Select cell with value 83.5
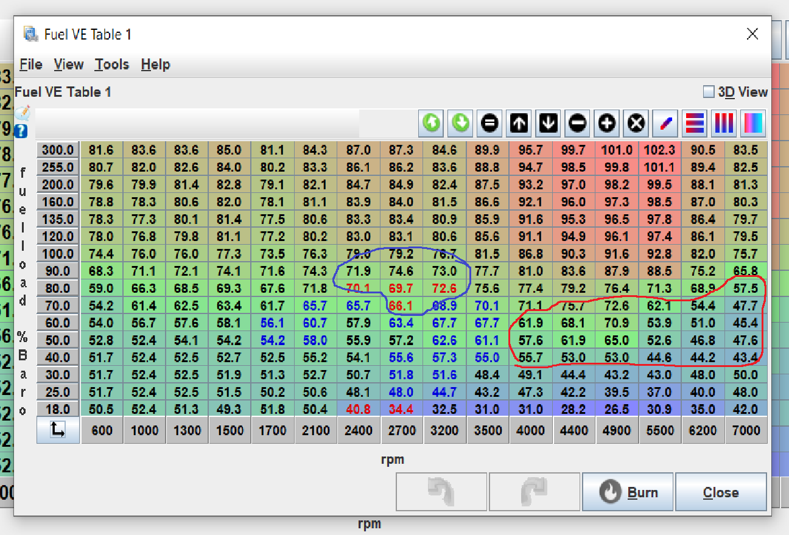 [x=746, y=150]
